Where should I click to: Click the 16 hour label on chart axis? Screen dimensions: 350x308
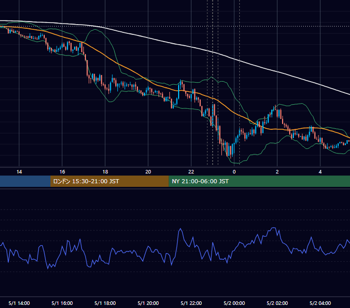click(x=62, y=172)
